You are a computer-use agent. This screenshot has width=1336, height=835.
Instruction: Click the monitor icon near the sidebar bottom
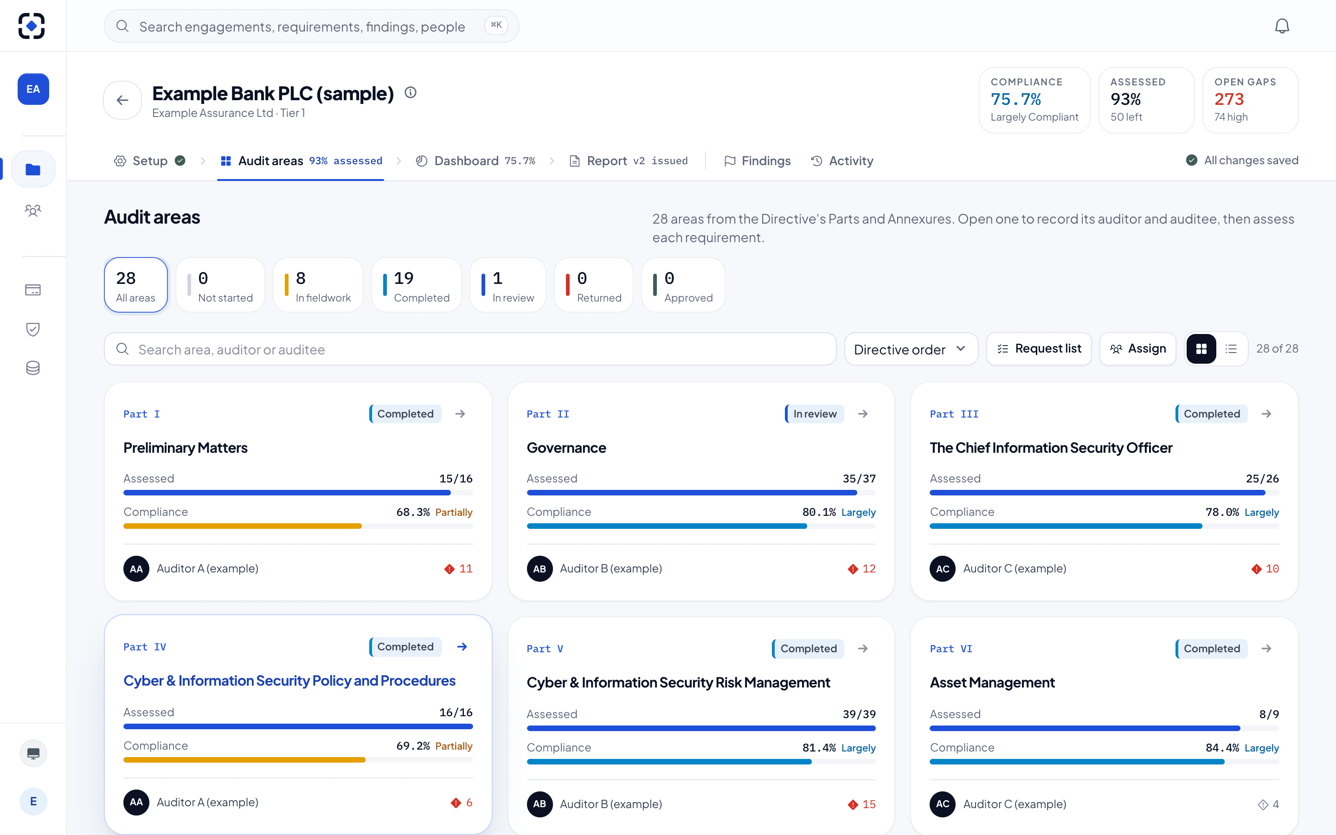click(33, 753)
